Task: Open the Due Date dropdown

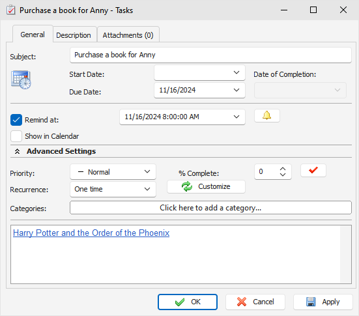Action: 237,90
